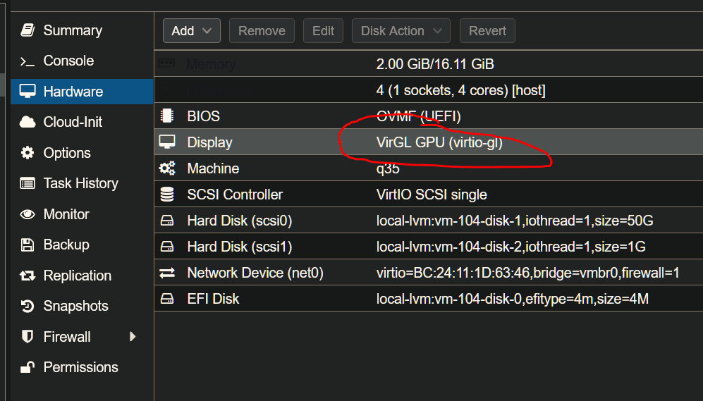Click the Replication arrows icon
The width and height of the screenshot is (703, 401).
(27, 276)
